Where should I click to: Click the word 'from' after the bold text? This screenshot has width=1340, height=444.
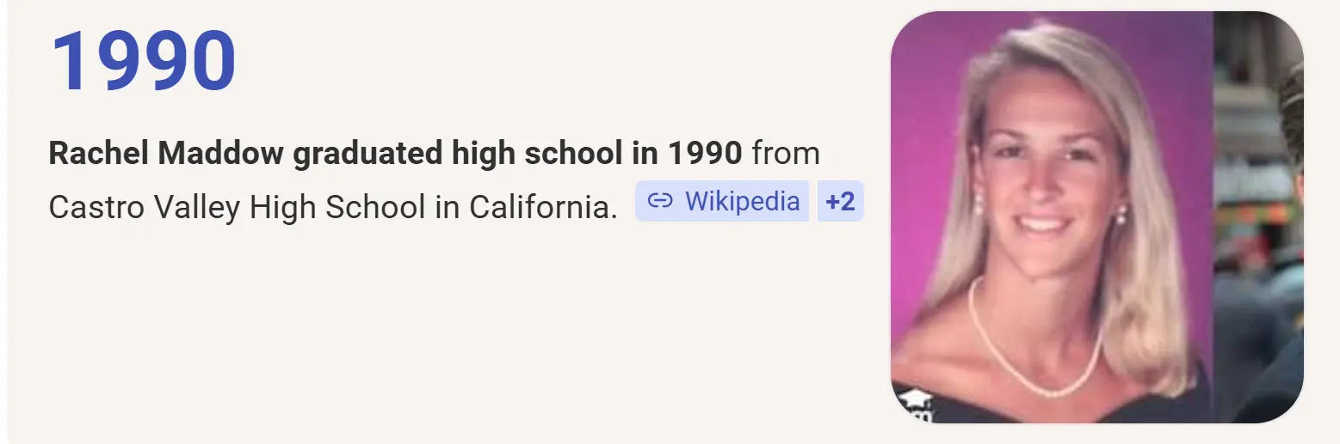(x=785, y=154)
